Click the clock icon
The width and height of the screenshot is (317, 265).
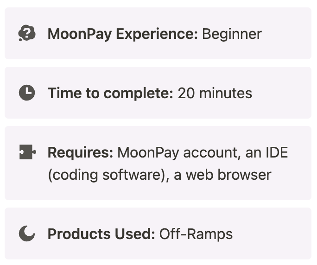[27, 93]
